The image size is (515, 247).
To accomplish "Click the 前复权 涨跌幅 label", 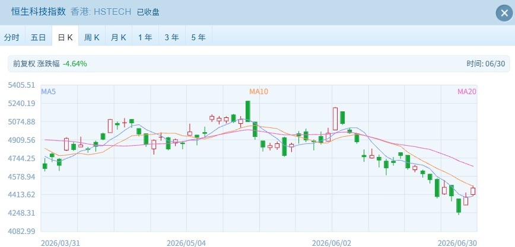I will point(36,63).
